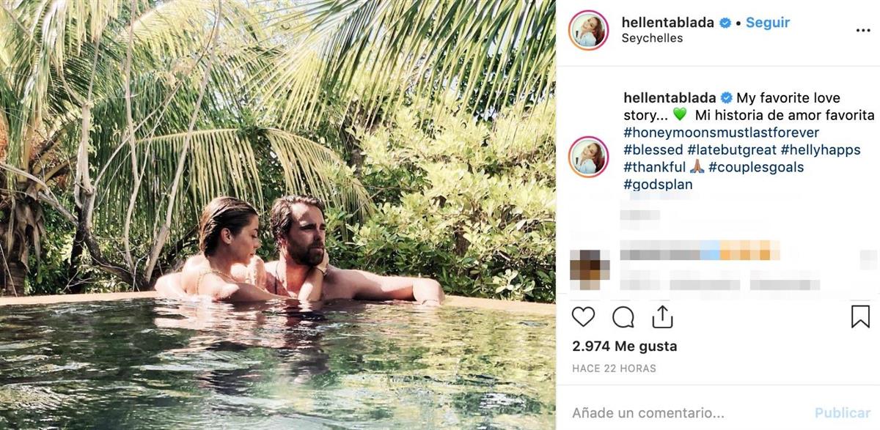Open comments with the speech bubble icon
880x430 pixels.
tap(623, 316)
